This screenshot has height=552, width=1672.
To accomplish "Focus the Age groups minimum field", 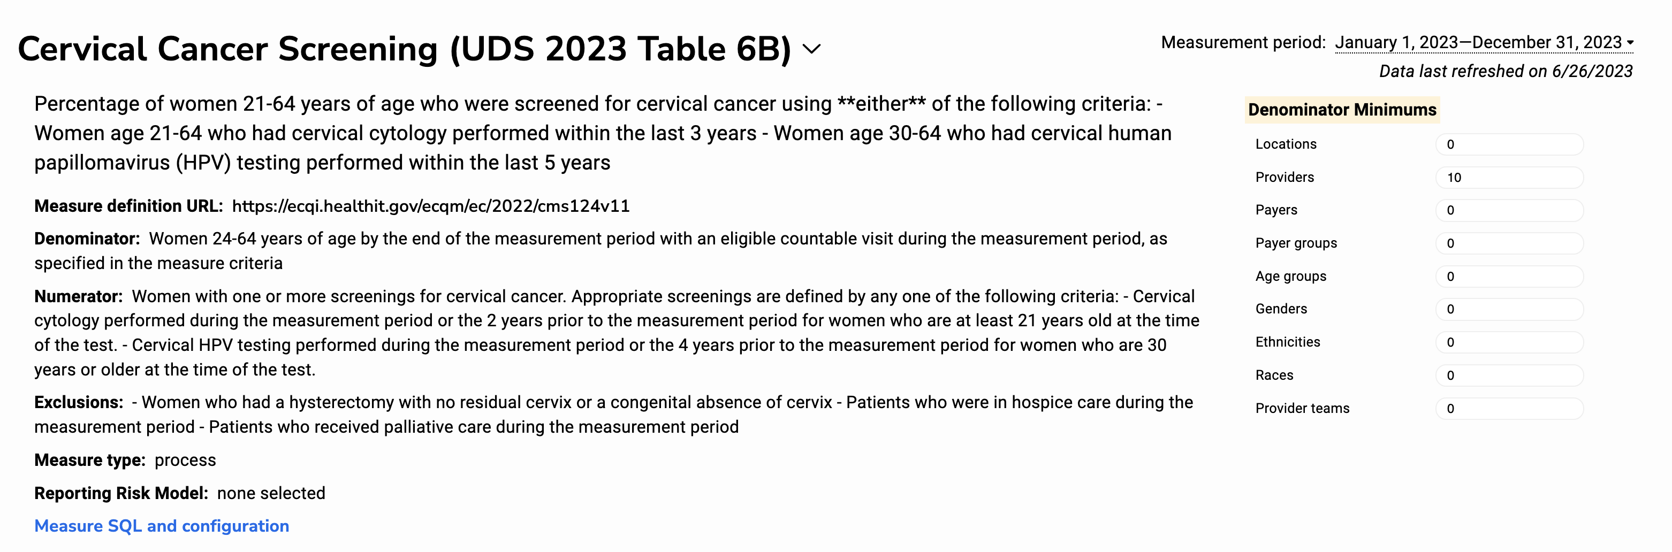I will click(1508, 277).
